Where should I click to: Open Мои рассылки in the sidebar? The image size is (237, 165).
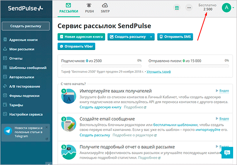tap(22, 49)
